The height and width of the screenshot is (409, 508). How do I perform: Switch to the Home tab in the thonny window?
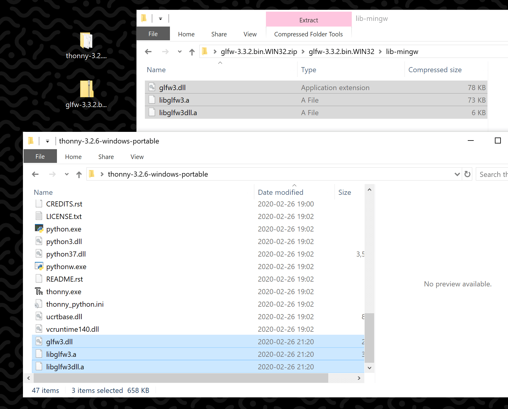[x=73, y=157]
